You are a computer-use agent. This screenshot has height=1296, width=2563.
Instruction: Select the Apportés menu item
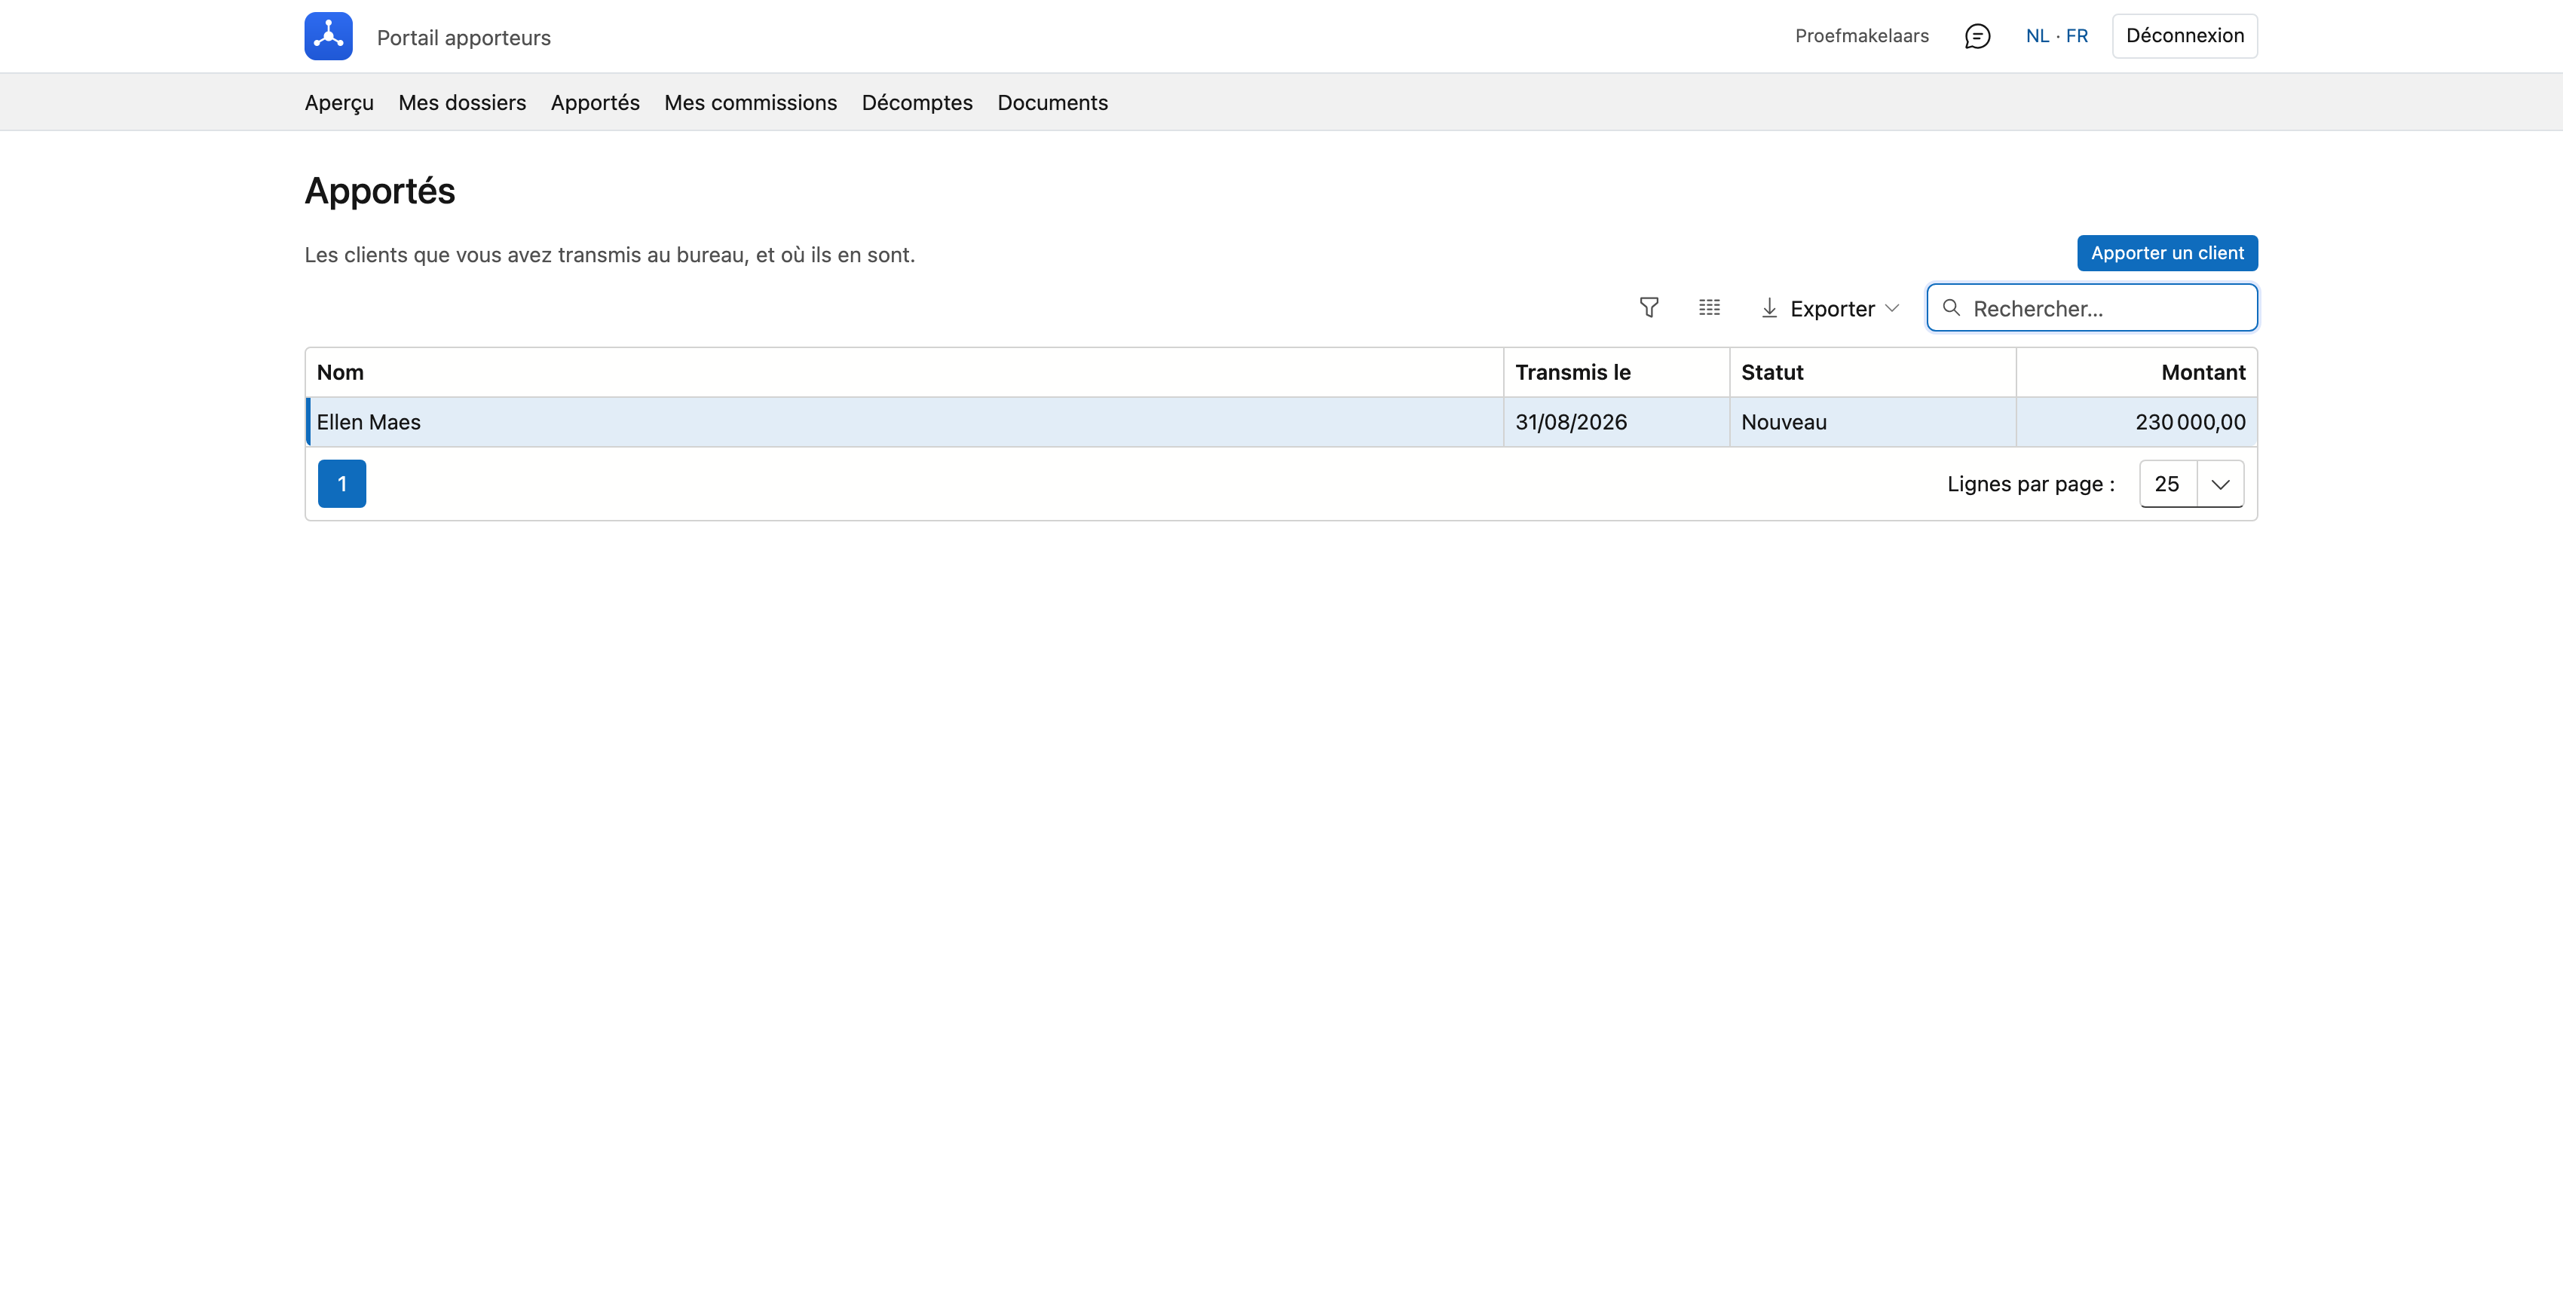[x=595, y=102]
